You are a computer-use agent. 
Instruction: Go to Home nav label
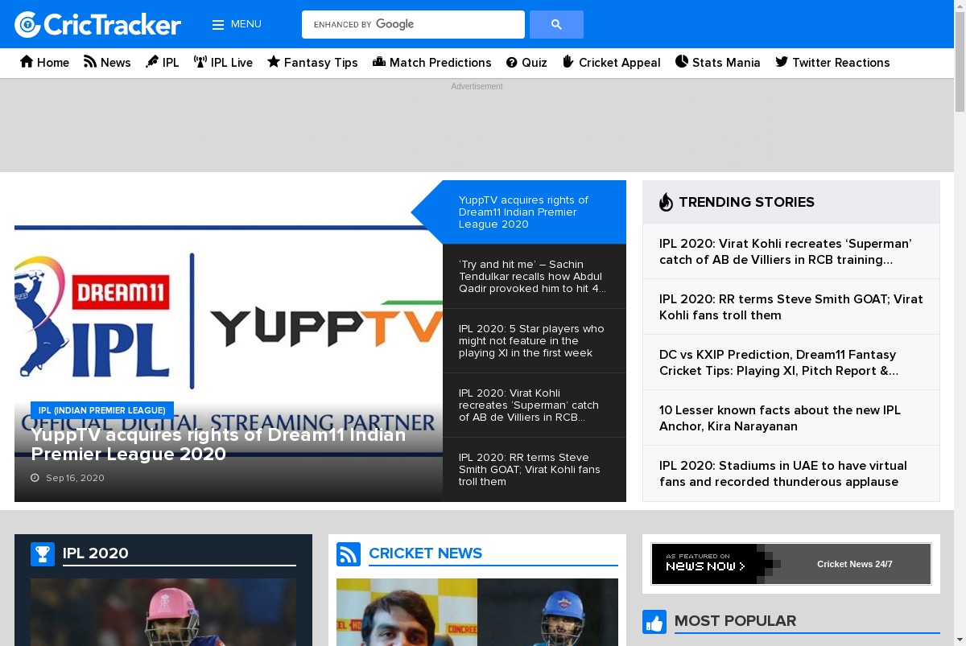[x=53, y=63]
